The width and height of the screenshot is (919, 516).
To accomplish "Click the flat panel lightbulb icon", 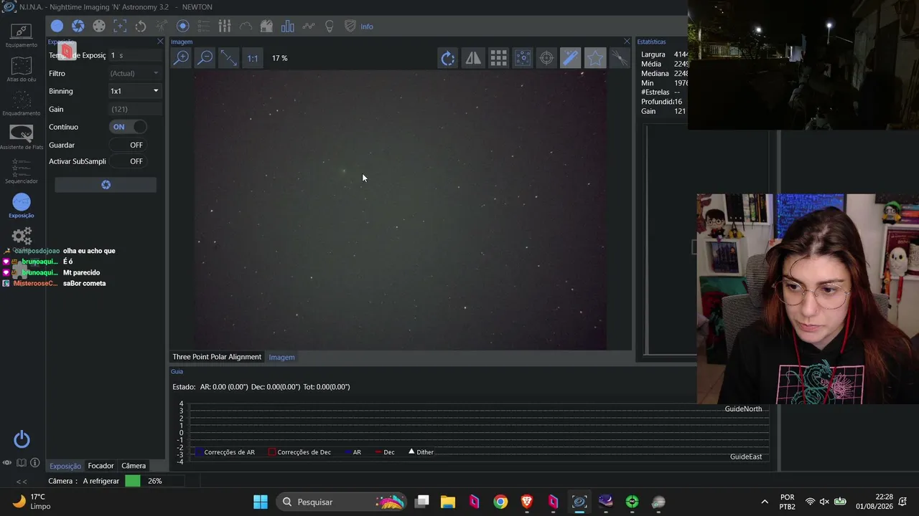I will 330,27.
